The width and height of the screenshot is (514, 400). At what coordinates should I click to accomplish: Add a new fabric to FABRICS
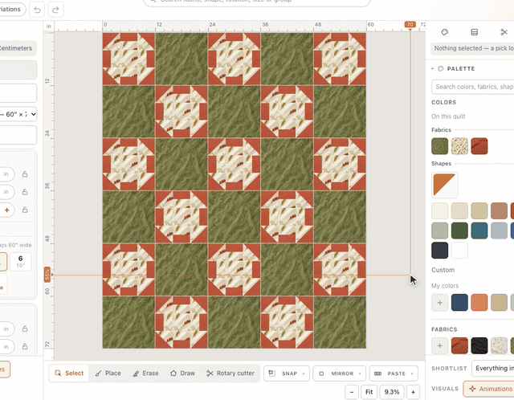tap(439, 345)
